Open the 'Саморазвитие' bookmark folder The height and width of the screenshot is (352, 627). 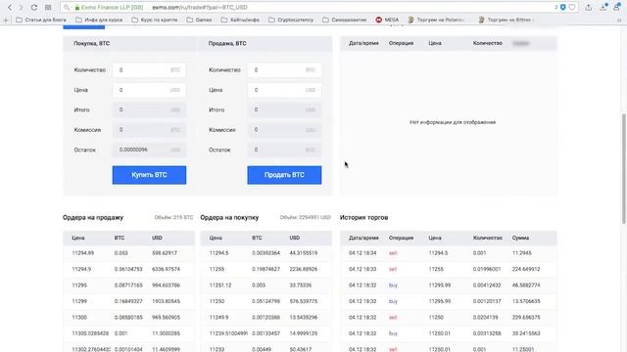tap(345, 20)
